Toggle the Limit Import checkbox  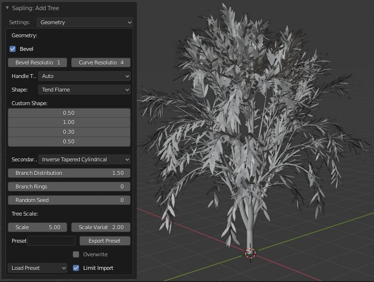[76, 268]
